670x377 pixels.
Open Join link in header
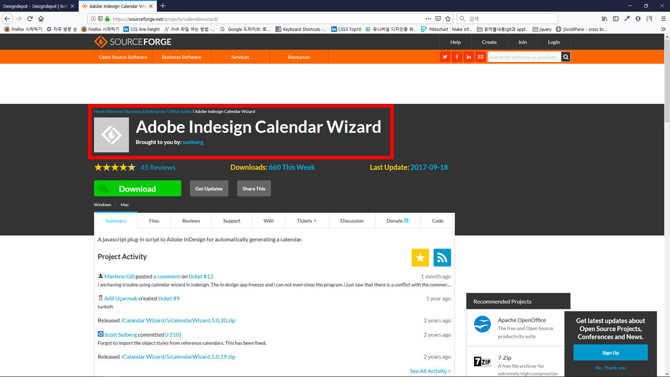[522, 42]
